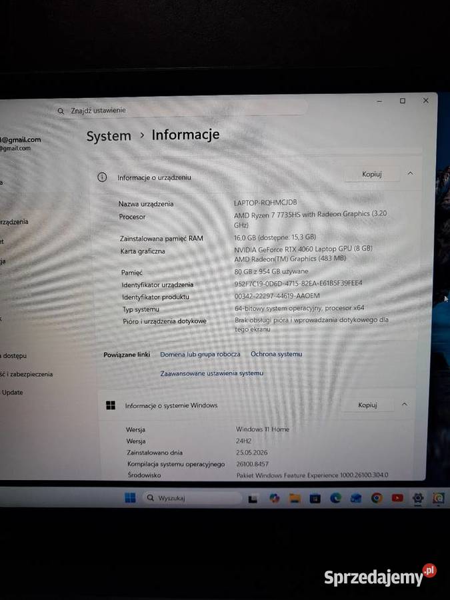The width and height of the screenshot is (450, 600).
Task: Collapse Informacje o systemie Windows section
Action: tap(405, 404)
